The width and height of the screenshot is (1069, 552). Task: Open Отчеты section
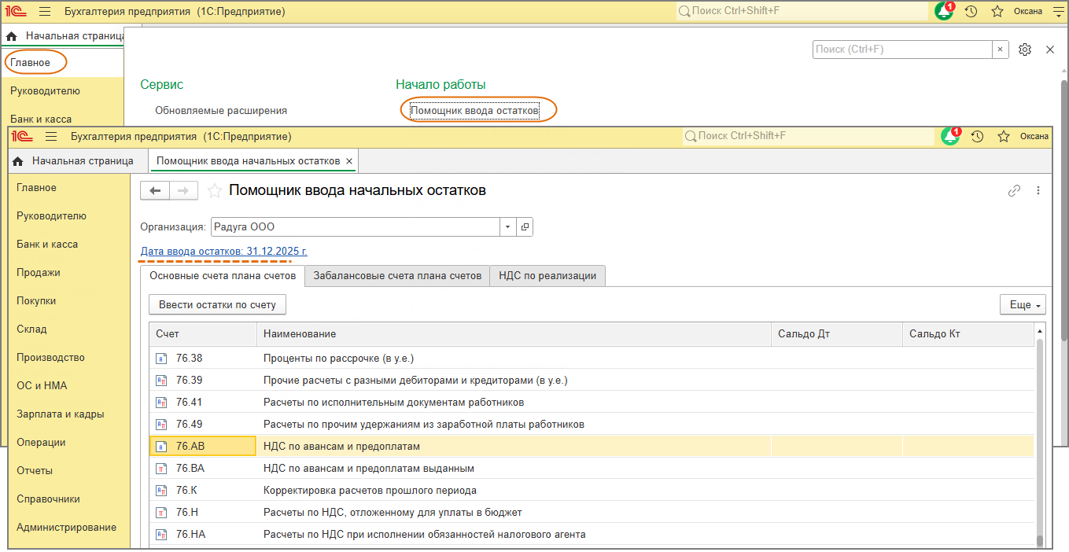[35, 471]
